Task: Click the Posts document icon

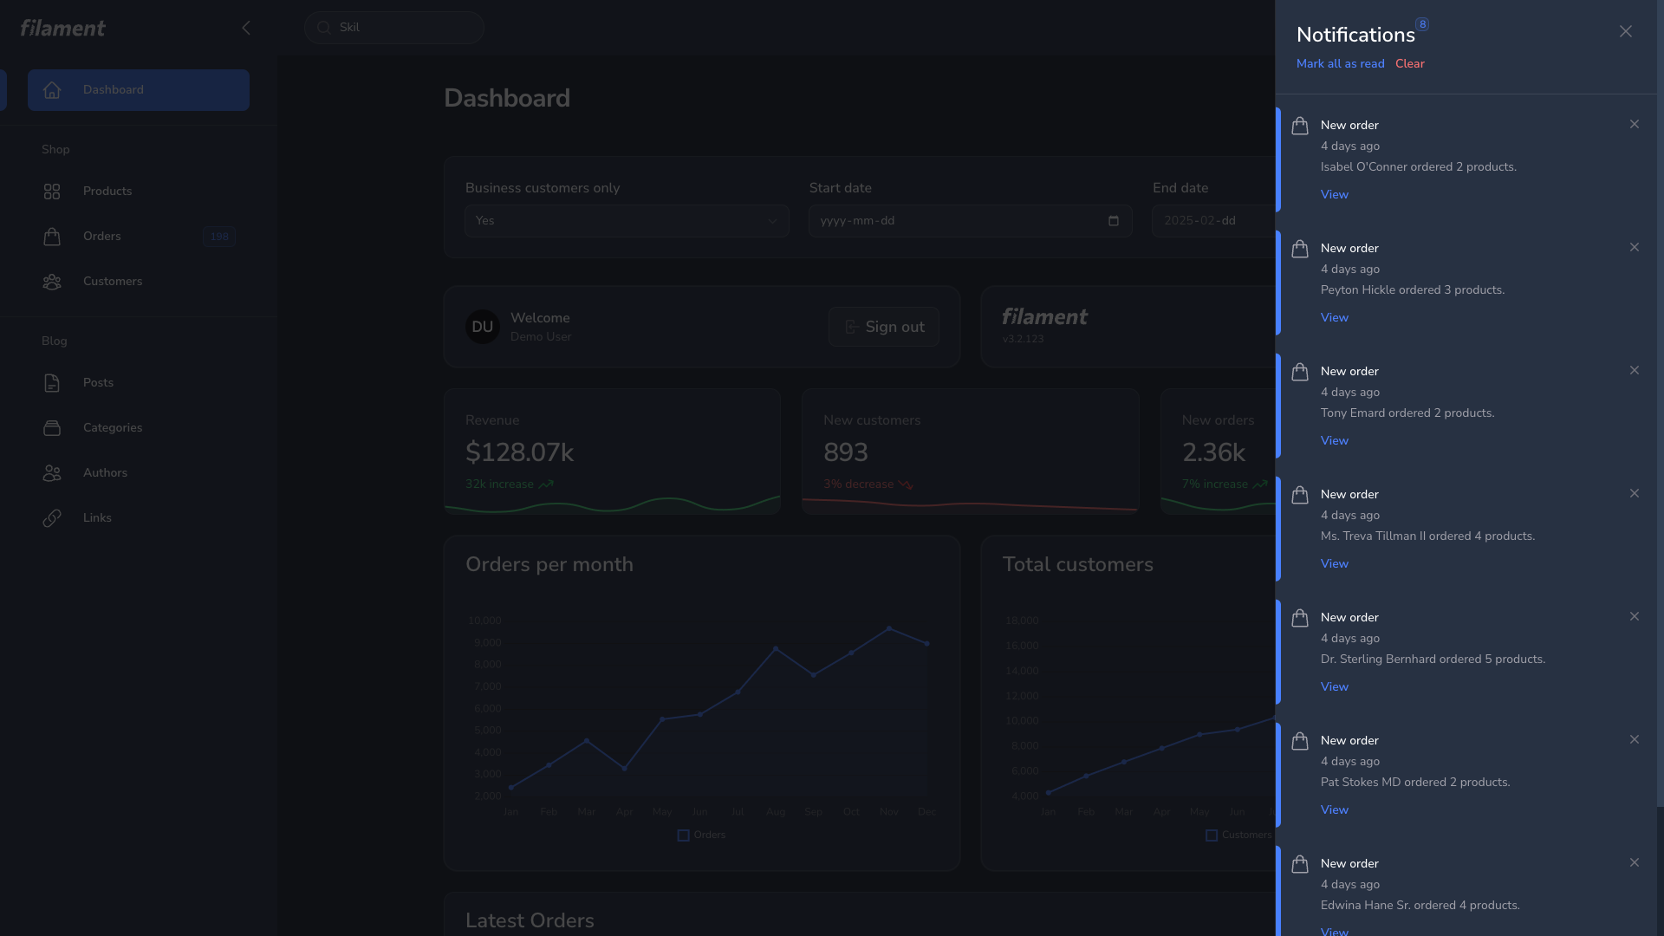Action: (52, 383)
